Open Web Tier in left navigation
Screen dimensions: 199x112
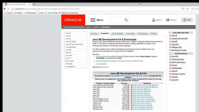point(68,53)
